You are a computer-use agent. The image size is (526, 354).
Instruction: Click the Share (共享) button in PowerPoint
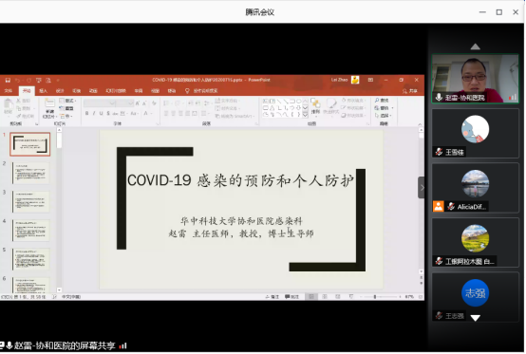click(410, 91)
